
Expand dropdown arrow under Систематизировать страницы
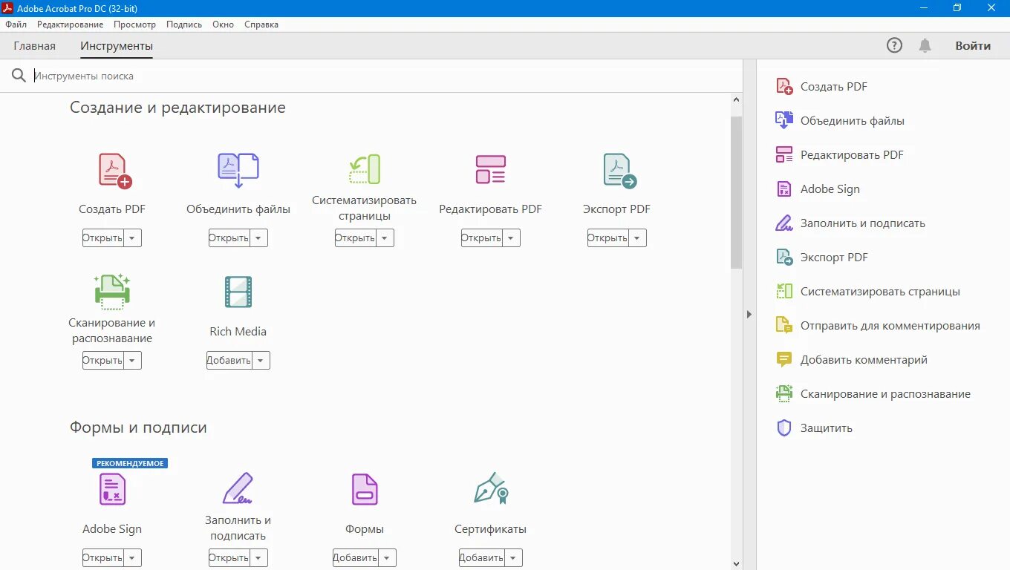(x=385, y=238)
